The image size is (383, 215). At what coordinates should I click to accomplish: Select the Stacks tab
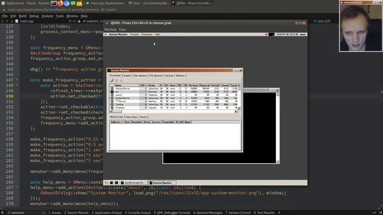143,117
